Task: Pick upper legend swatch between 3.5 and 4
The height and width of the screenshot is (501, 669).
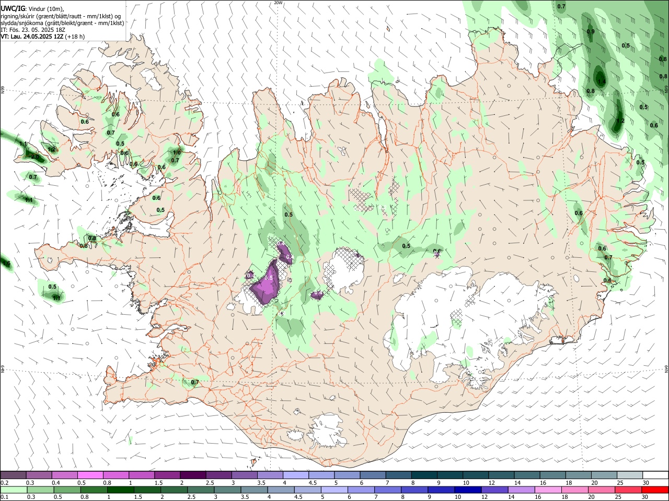Action: point(270,475)
